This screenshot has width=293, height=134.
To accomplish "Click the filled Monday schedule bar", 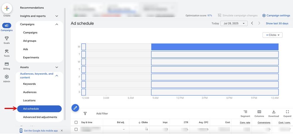I will coord(215,47).
